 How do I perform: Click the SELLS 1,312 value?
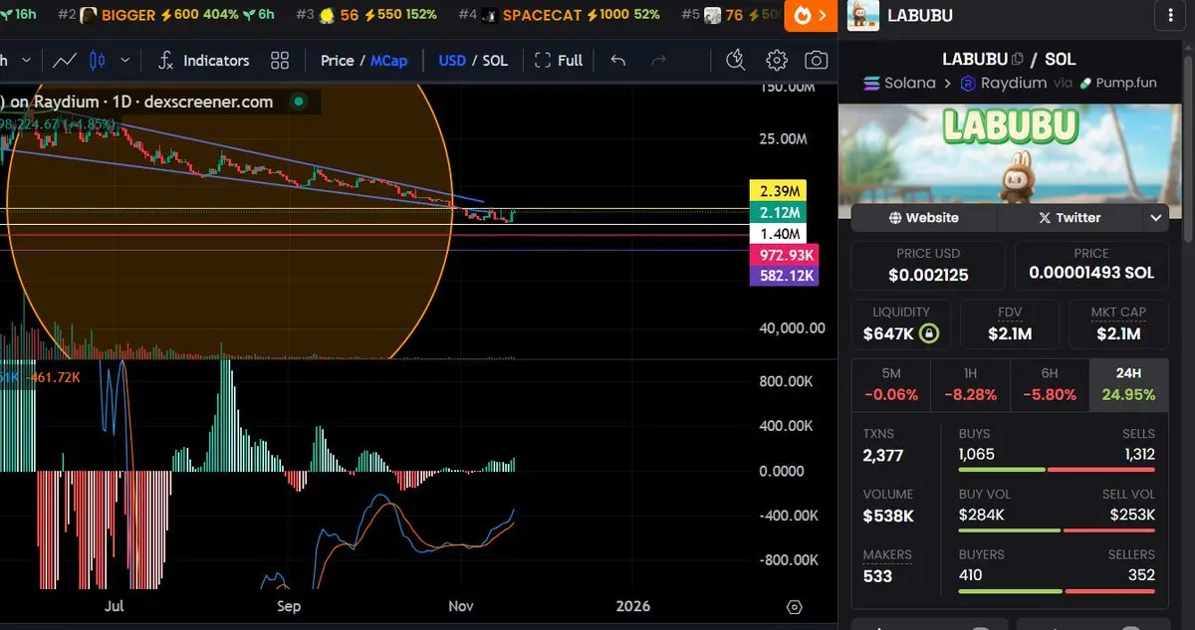1139,455
